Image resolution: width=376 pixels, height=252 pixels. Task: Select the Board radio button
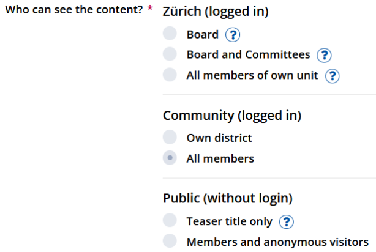pos(170,34)
